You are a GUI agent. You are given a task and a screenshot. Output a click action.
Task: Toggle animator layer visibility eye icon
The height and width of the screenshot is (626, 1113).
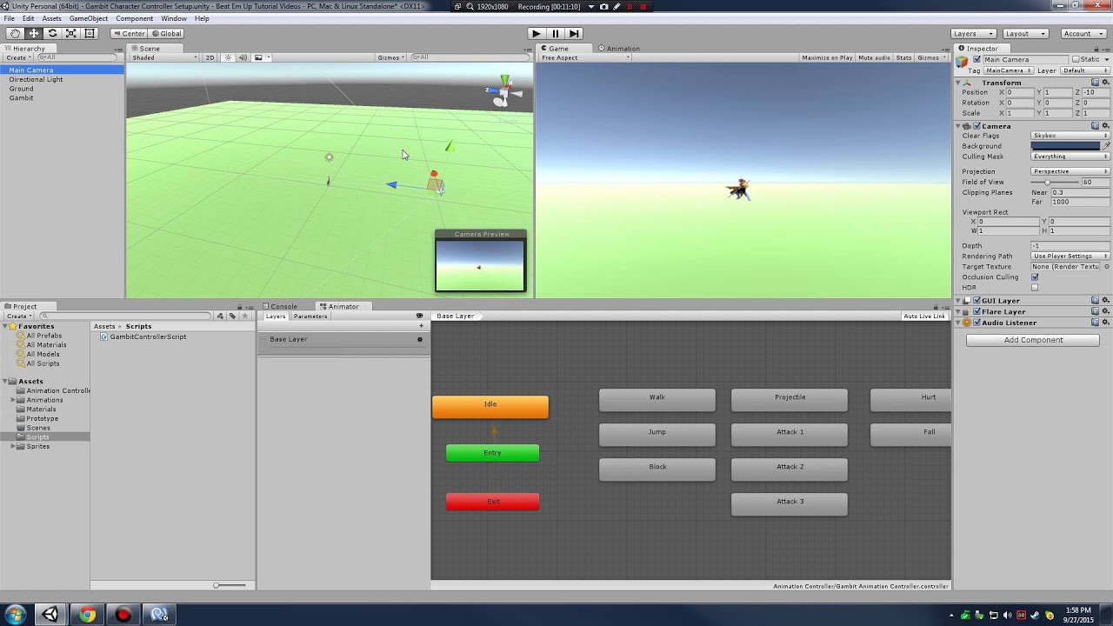419,316
